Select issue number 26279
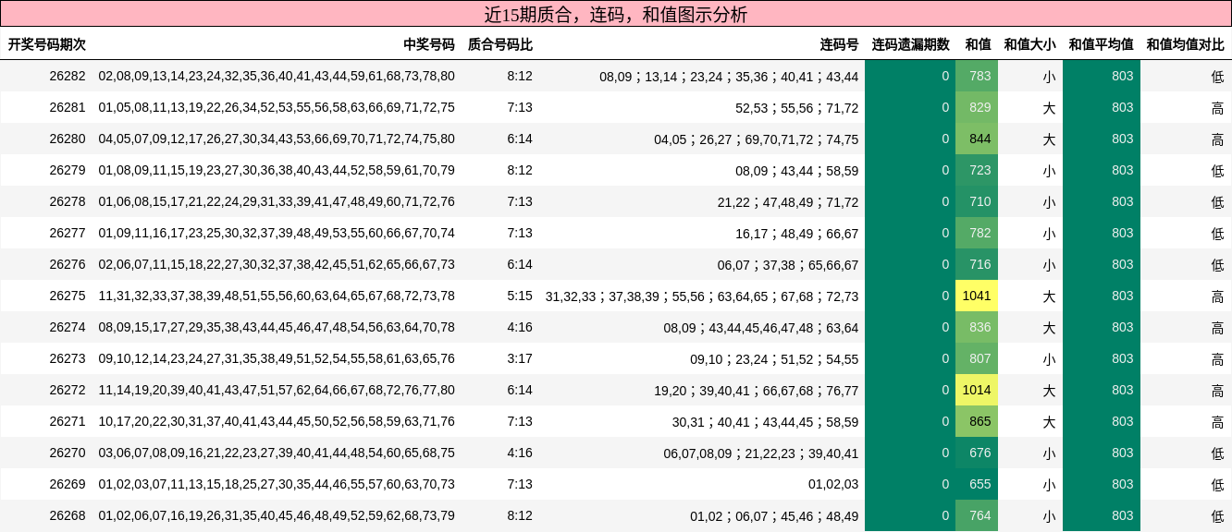Viewport: 1232px width, 532px height. click(x=68, y=170)
